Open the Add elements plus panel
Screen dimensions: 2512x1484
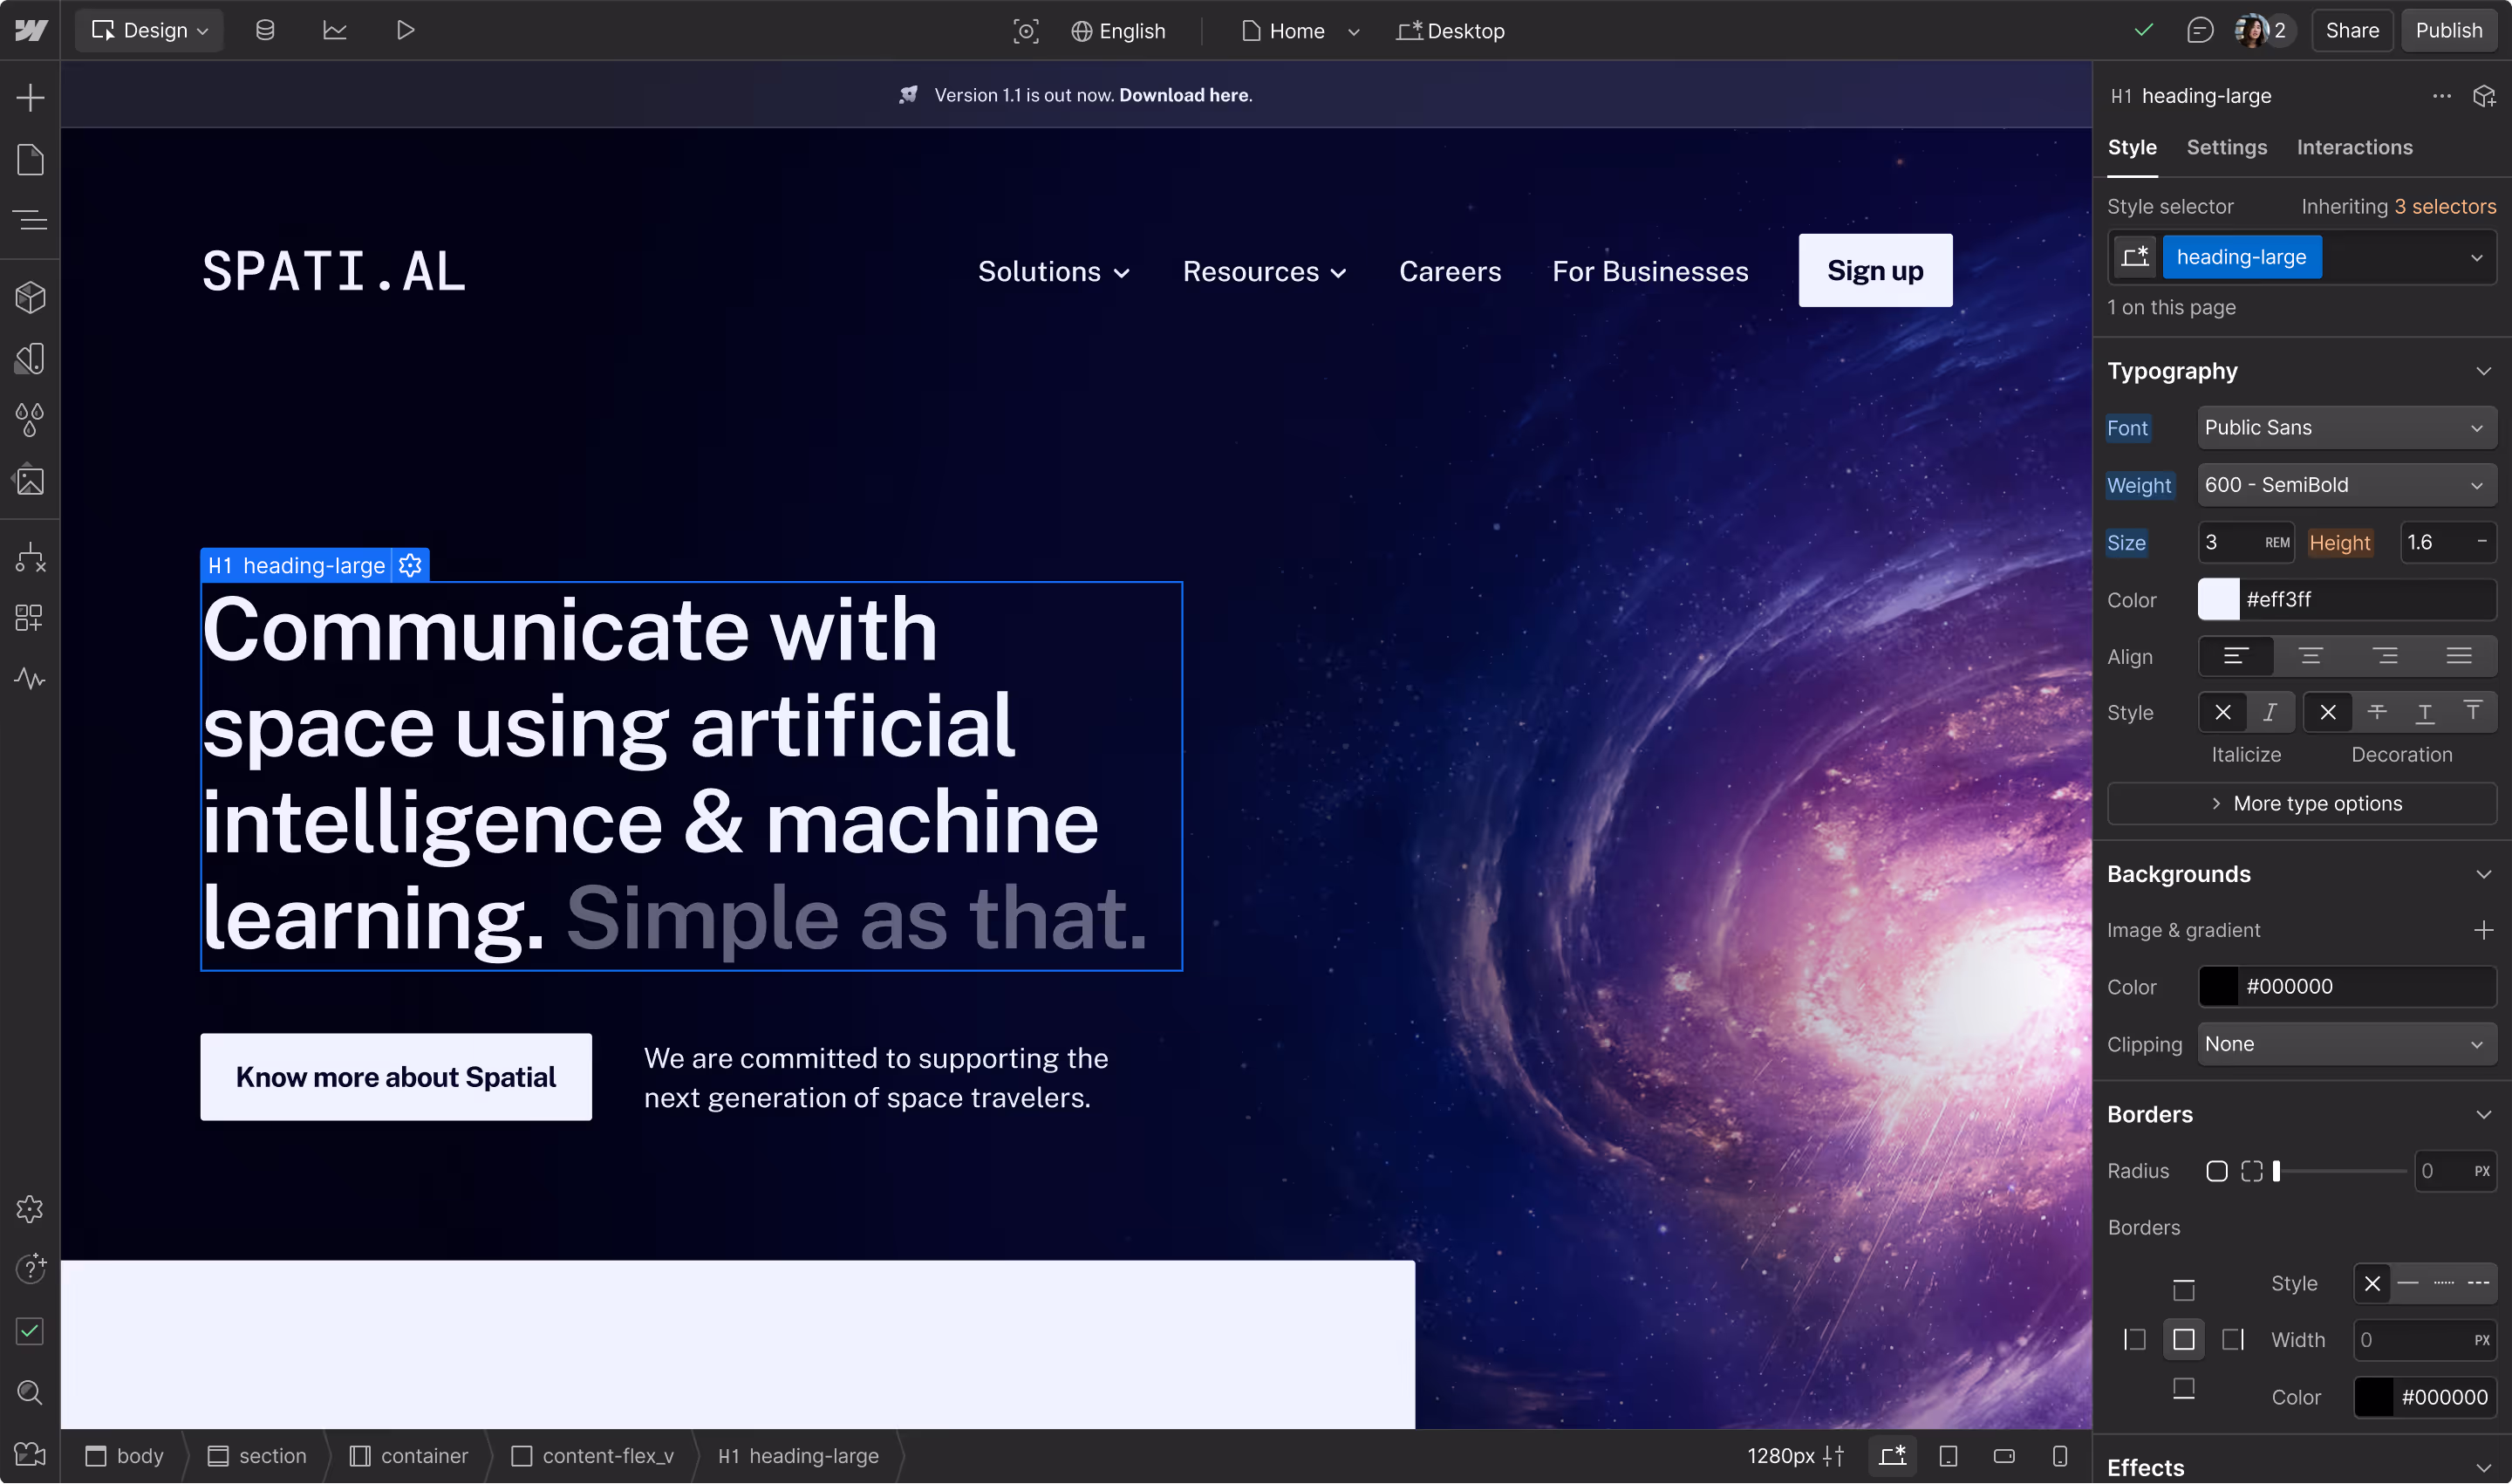tap(30, 97)
